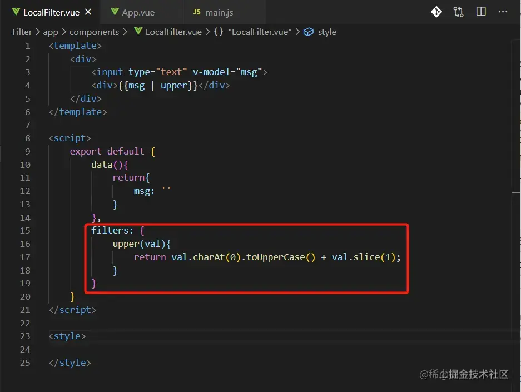Select style symbol in the breadcrumb

coord(327,32)
